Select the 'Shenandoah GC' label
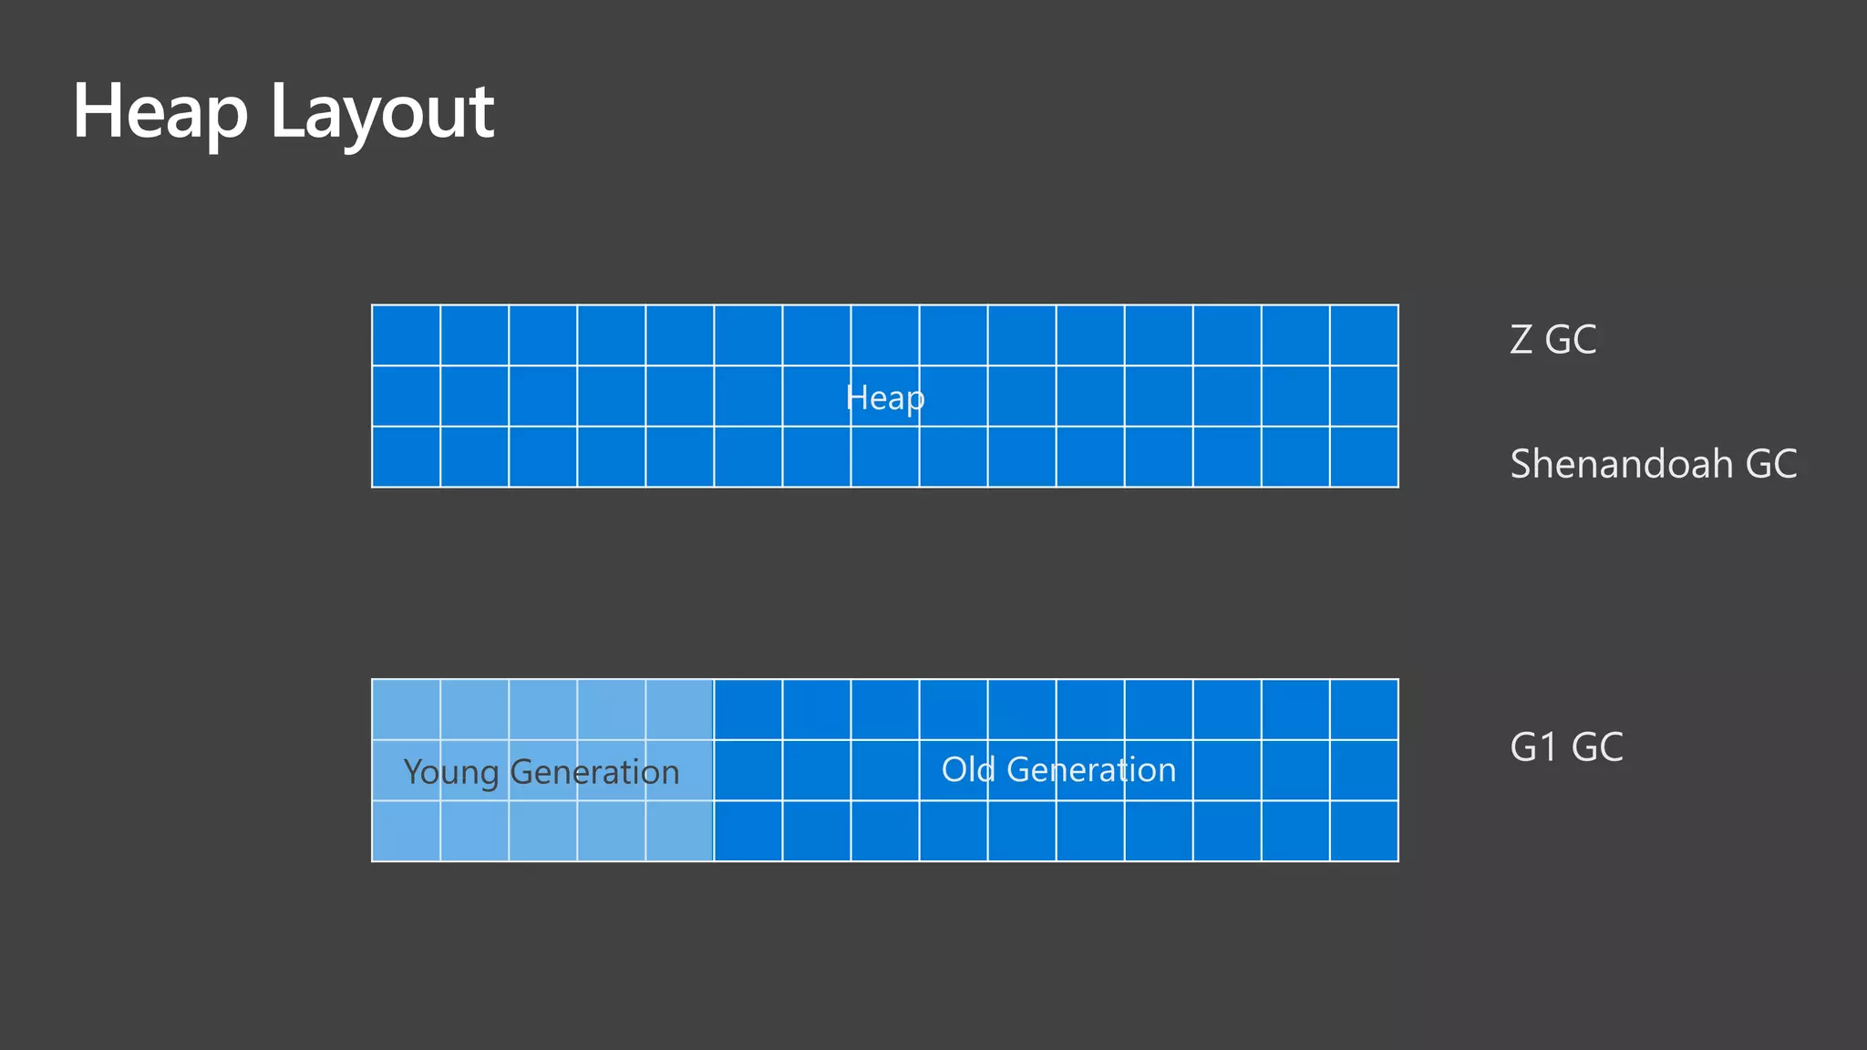Screen dimensions: 1867x1050 [x=1654, y=464]
